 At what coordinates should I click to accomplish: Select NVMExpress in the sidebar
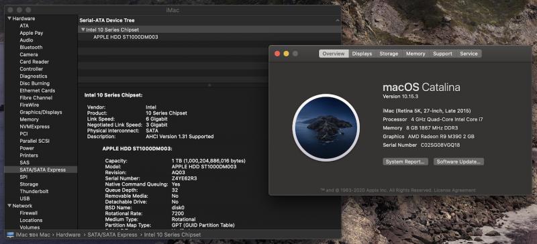[35, 127]
